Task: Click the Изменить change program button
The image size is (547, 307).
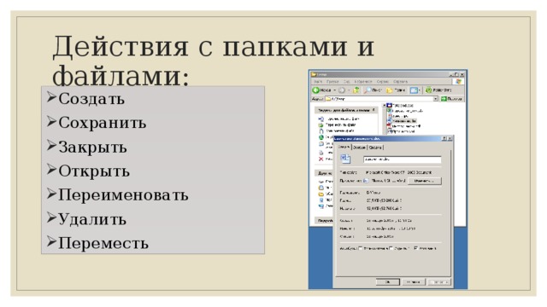Action: point(425,181)
